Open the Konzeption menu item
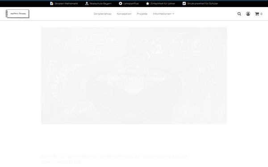 [124, 14]
